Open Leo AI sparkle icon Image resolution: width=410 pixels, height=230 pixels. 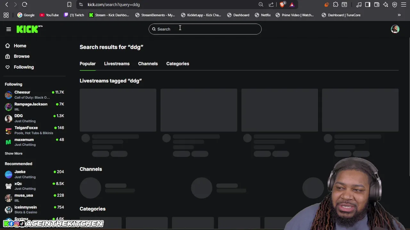click(386, 4)
